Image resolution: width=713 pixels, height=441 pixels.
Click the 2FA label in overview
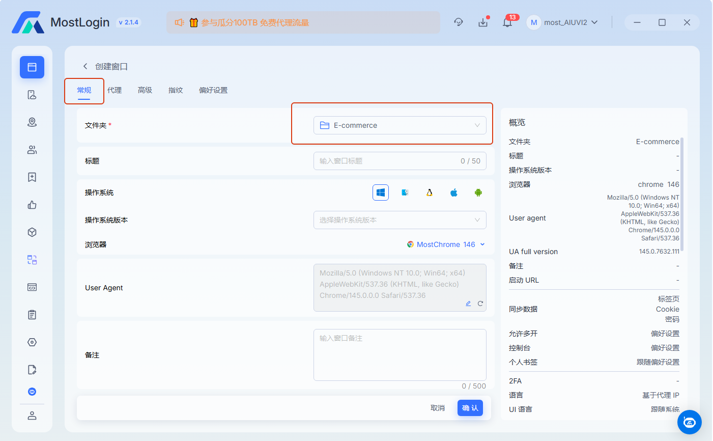click(515, 381)
